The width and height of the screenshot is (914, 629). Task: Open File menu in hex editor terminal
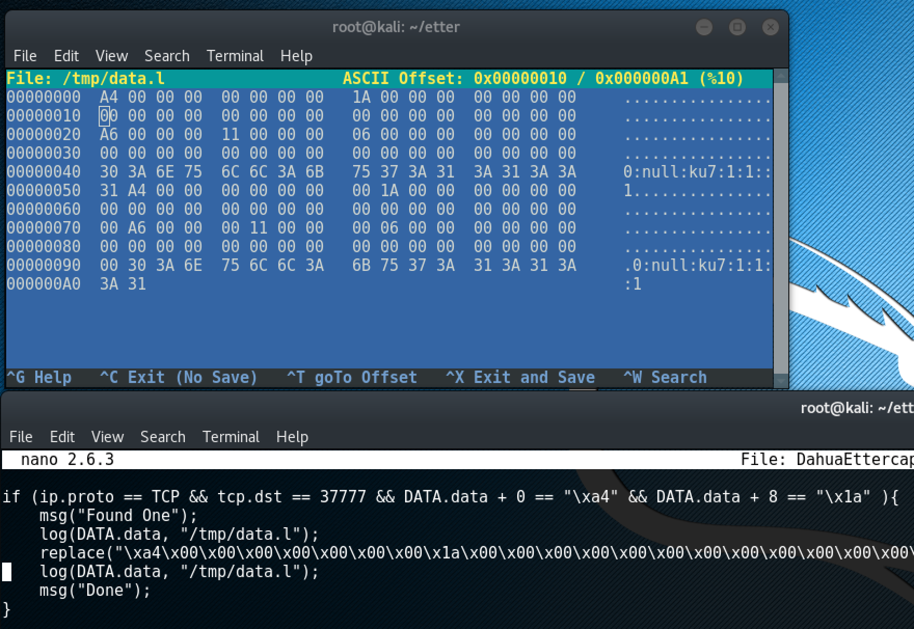(x=25, y=56)
